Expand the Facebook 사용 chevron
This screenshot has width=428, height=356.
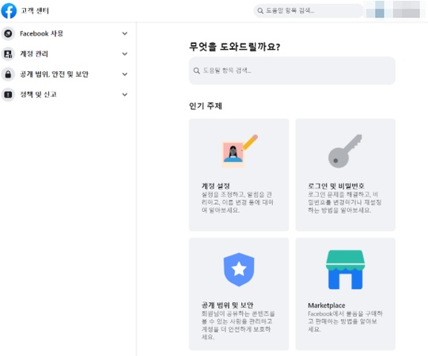[x=125, y=33]
